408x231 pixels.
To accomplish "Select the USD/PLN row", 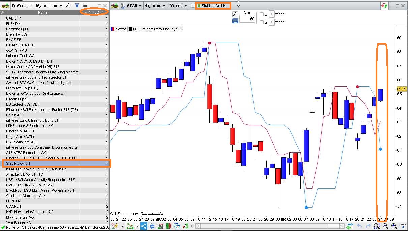I will click(x=55, y=206).
